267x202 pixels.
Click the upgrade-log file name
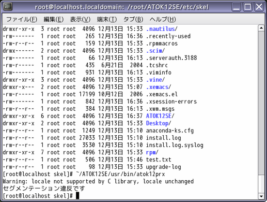(163, 167)
